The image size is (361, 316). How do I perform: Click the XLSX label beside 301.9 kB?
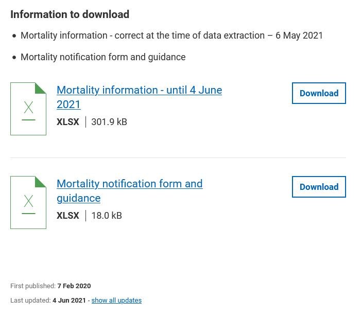coord(68,122)
